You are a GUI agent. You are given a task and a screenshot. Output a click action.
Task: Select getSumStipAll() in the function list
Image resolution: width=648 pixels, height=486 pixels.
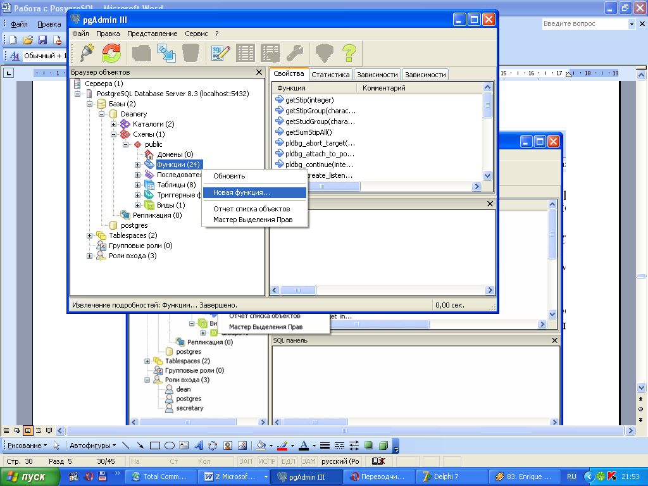coord(309,132)
